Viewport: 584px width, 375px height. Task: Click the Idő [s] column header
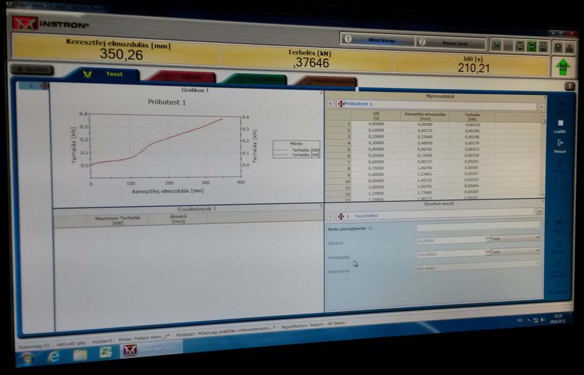[x=376, y=116]
